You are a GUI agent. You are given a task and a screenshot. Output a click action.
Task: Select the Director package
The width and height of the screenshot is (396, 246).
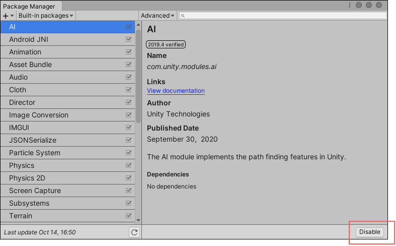68,102
